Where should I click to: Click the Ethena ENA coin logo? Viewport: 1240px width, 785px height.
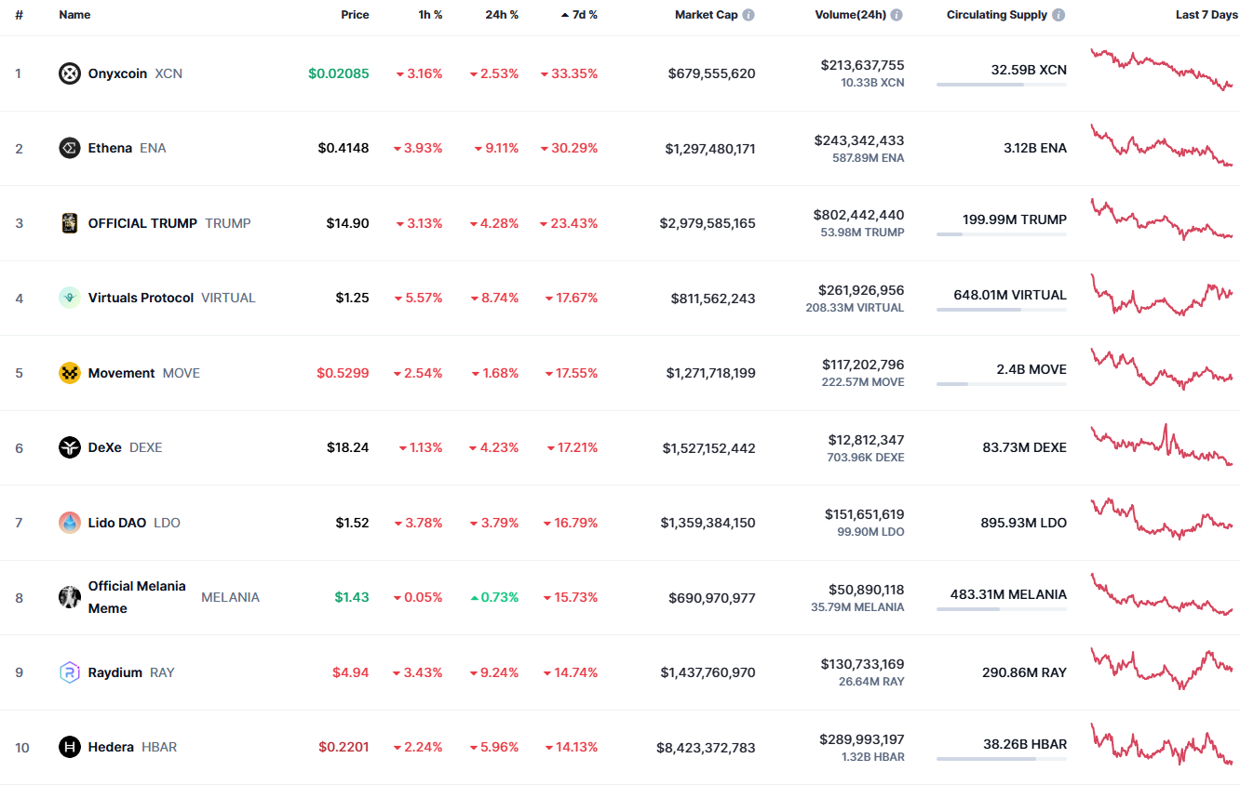70,148
